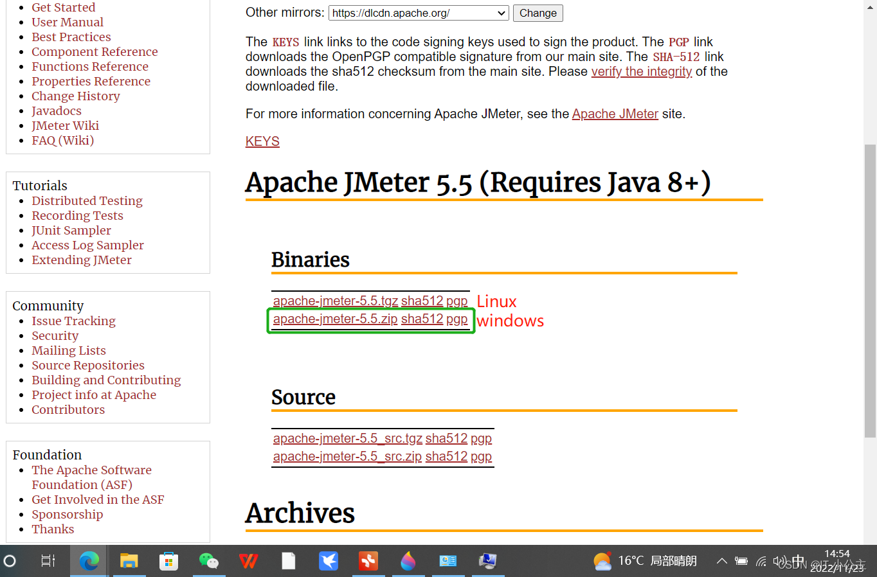Open User Manual sidebar link
The image size is (877, 577).
[x=68, y=22]
